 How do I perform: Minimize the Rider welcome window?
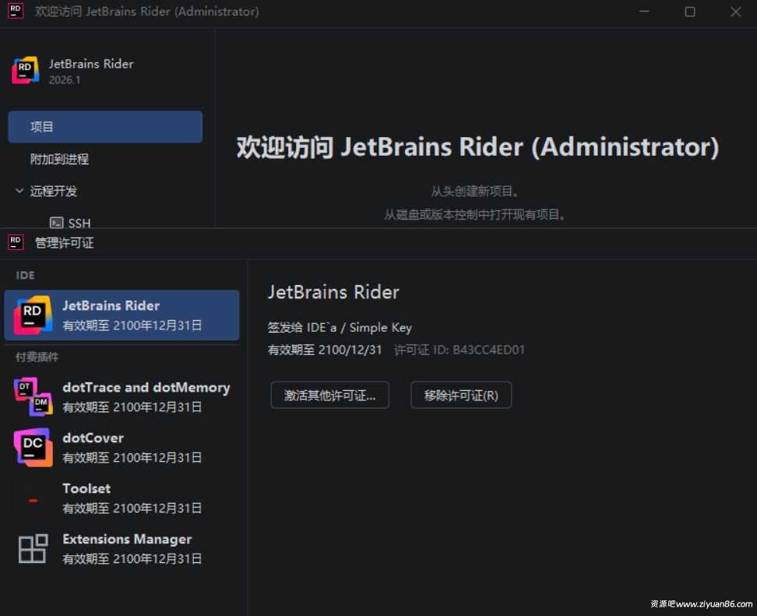click(x=644, y=12)
